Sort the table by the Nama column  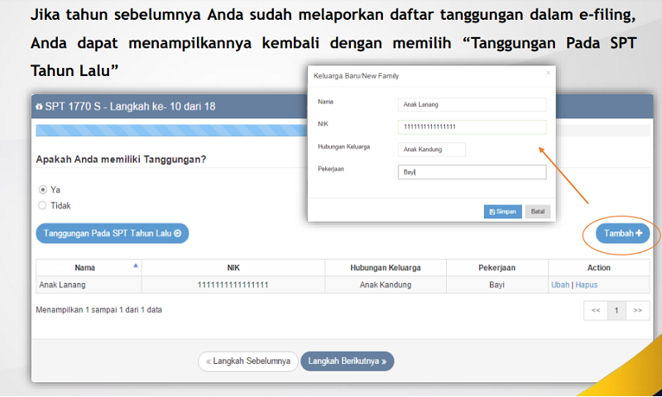136,266
